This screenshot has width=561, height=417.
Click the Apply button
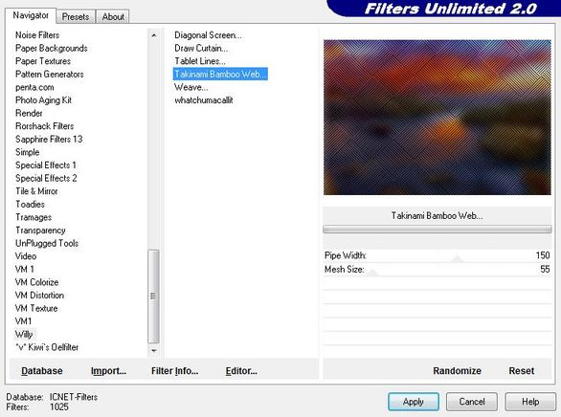[x=414, y=402]
